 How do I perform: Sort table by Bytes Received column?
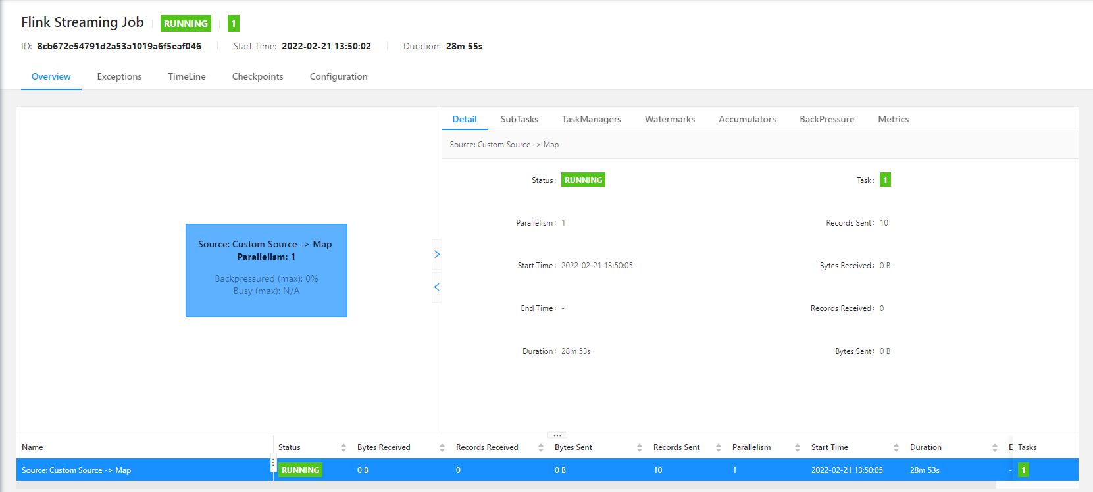[x=442, y=447]
